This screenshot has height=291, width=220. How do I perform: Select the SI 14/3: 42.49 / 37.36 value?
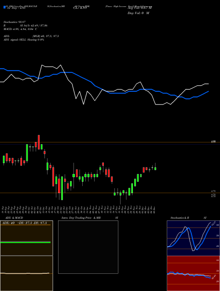point(33,26)
